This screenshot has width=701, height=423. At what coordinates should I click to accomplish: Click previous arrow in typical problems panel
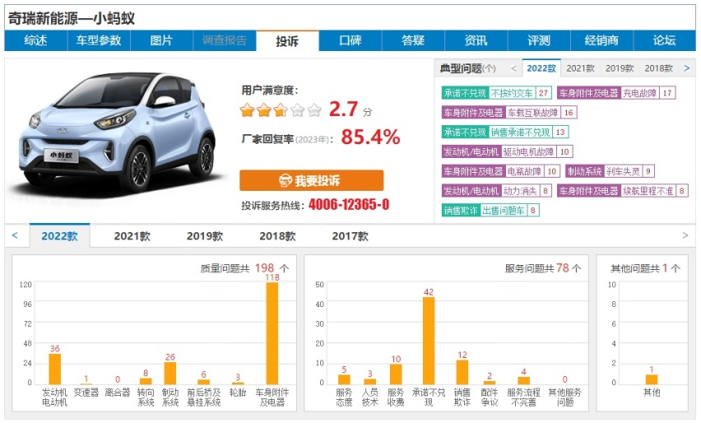(x=513, y=68)
